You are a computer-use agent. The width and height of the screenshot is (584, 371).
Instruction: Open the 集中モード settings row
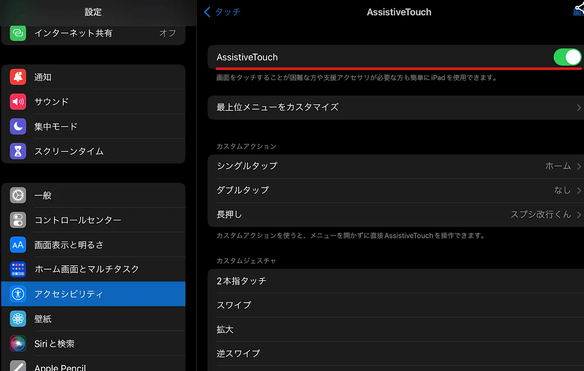93,126
